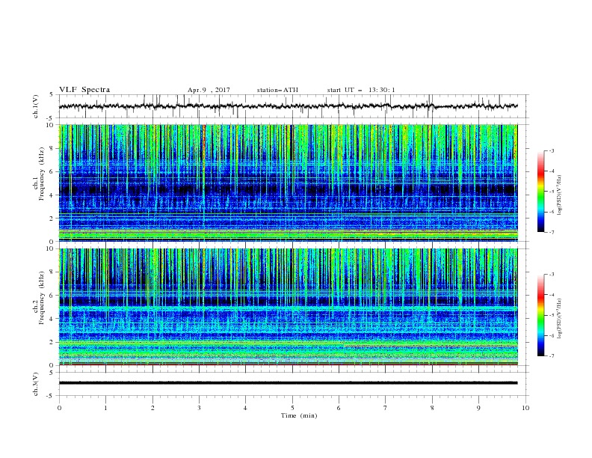Click time axis tick label "0"
The height and width of the screenshot is (458, 592).
59,408
